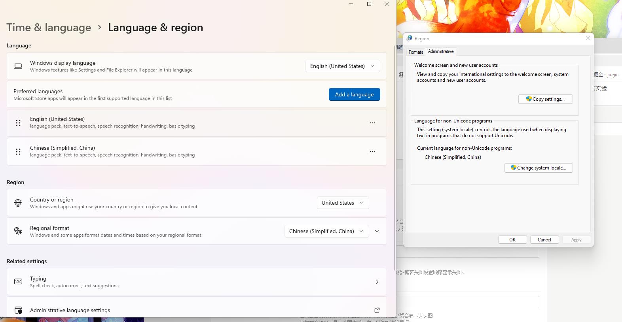The height and width of the screenshot is (322, 622).
Task: Click the Windows display language monitor icon
Action: [x=18, y=66]
